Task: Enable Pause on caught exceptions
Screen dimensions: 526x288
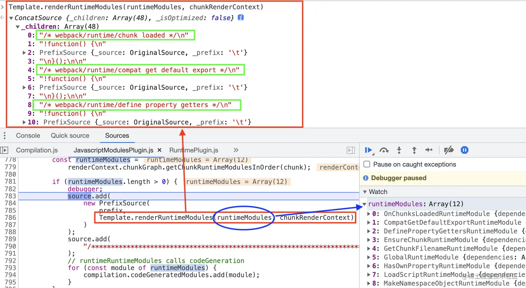Action: (x=367, y=164)
